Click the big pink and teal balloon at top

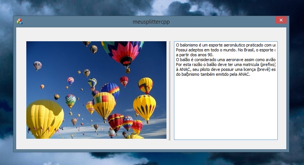(x=123, y=52)
